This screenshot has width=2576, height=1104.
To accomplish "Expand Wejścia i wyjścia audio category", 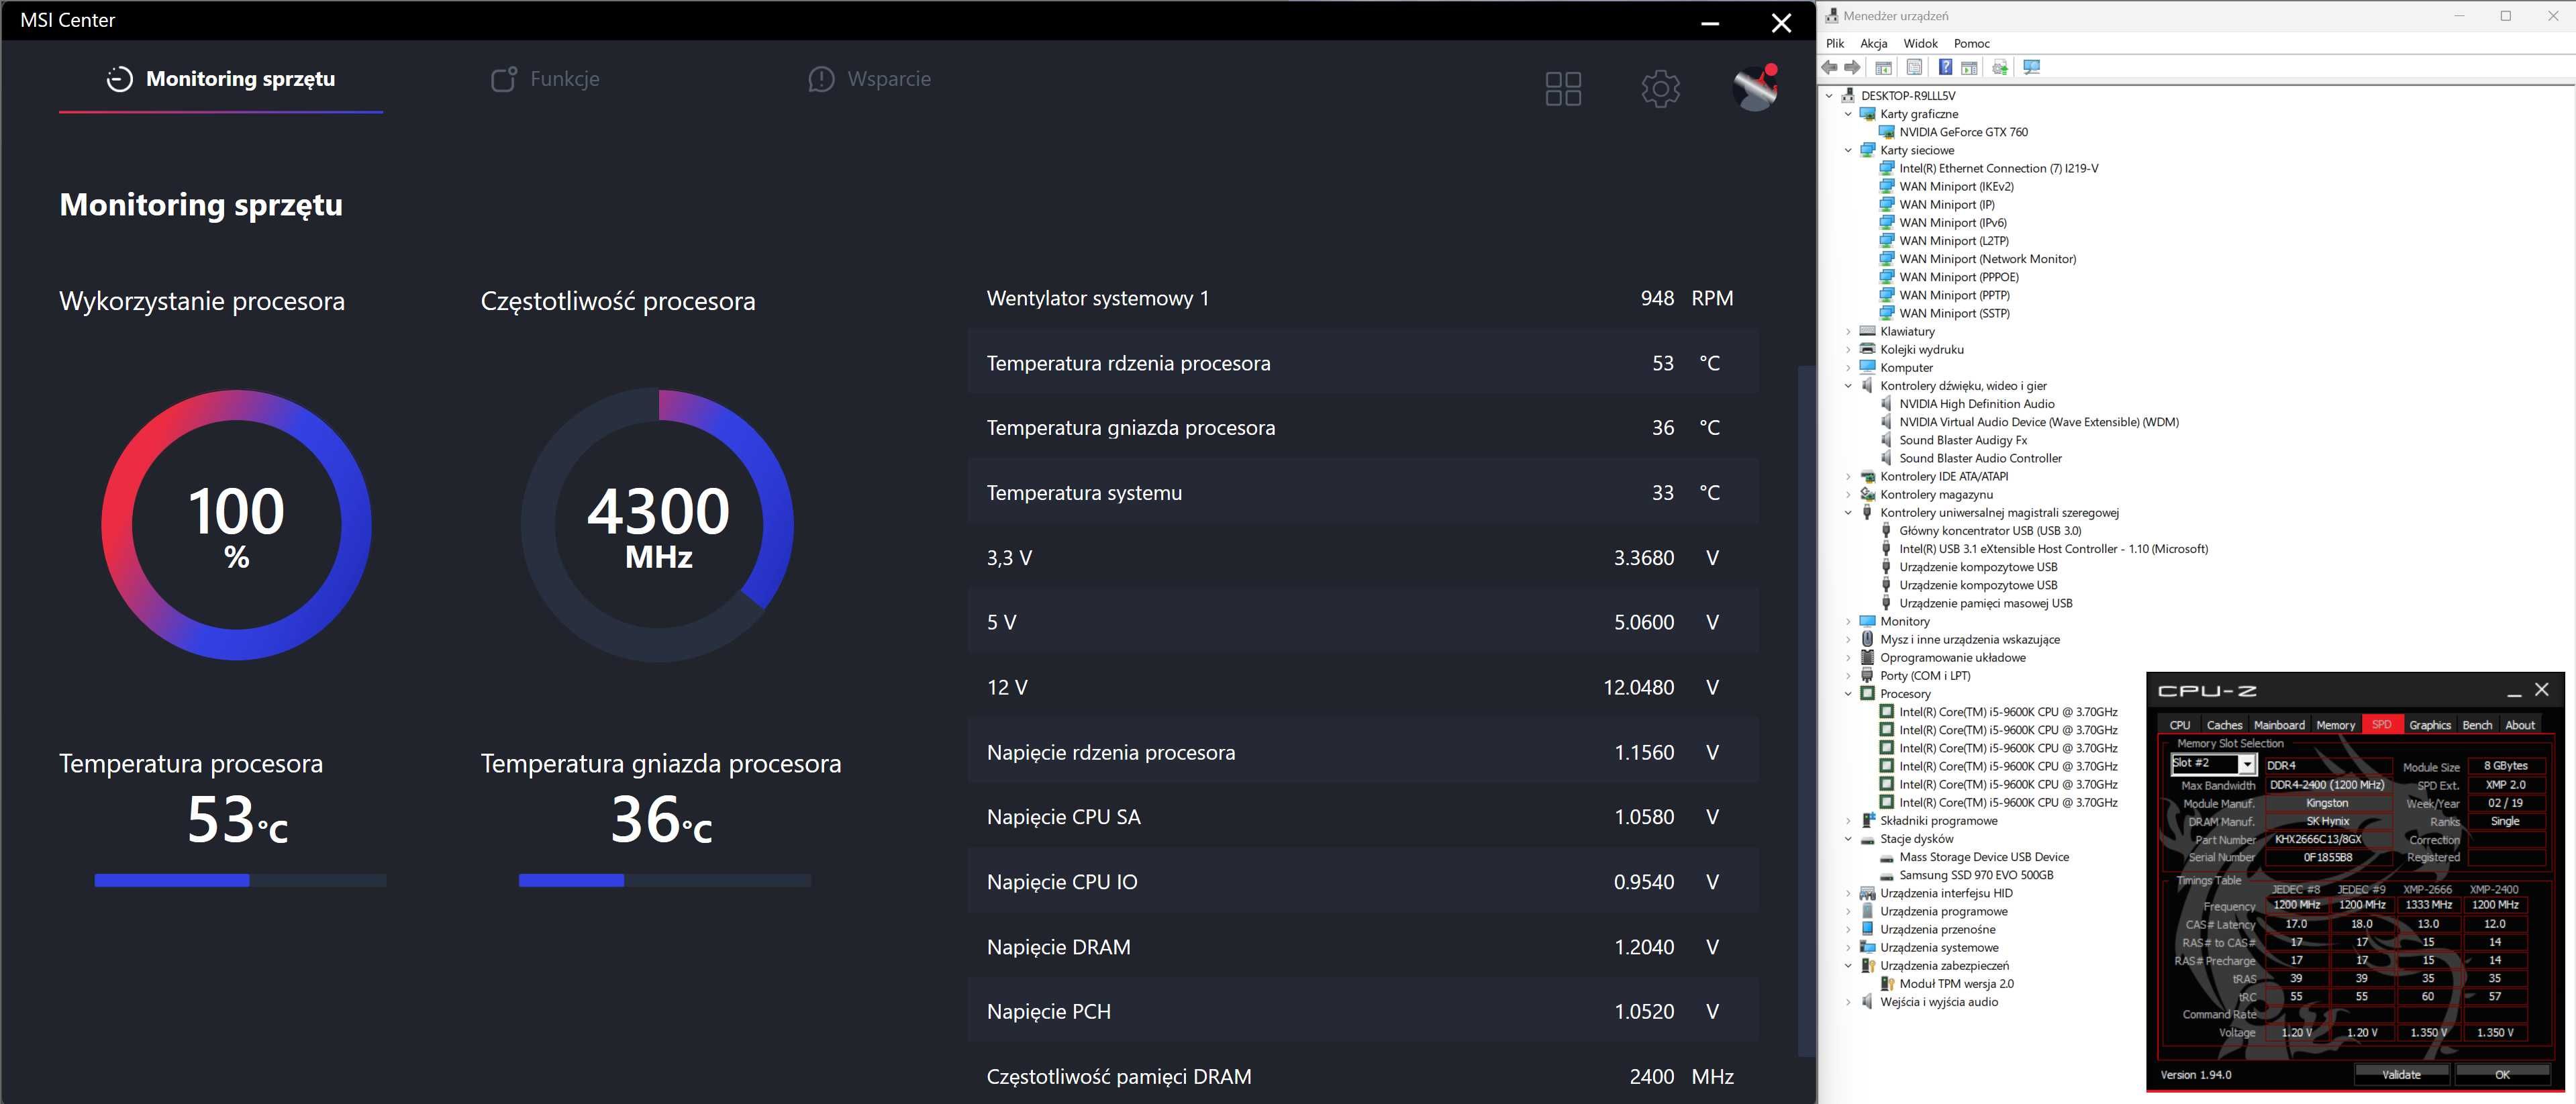I will [1848, 1002].
